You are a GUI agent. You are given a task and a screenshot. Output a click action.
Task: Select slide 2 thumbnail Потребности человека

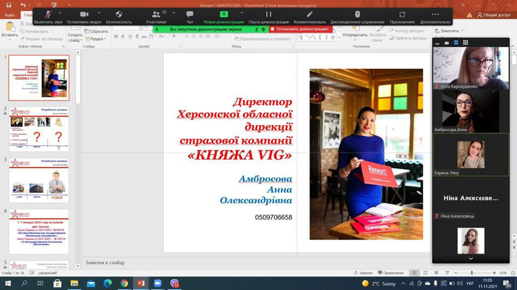(x=39, y=129)
